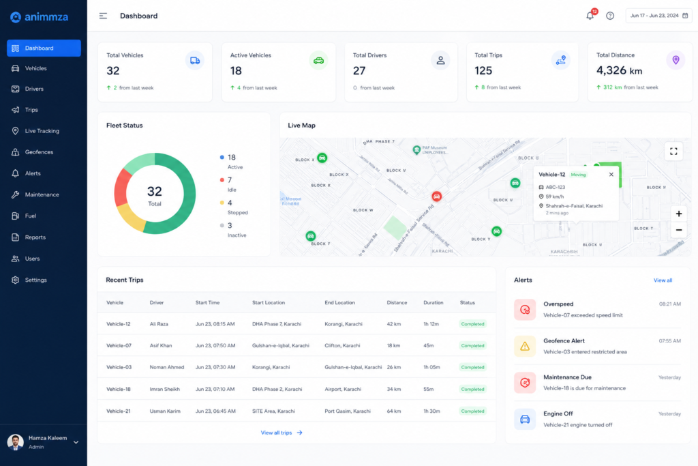Expand the Hamza Kaleem user menu chevron
The image size is (698, 466).
click(x=76, y=442)
